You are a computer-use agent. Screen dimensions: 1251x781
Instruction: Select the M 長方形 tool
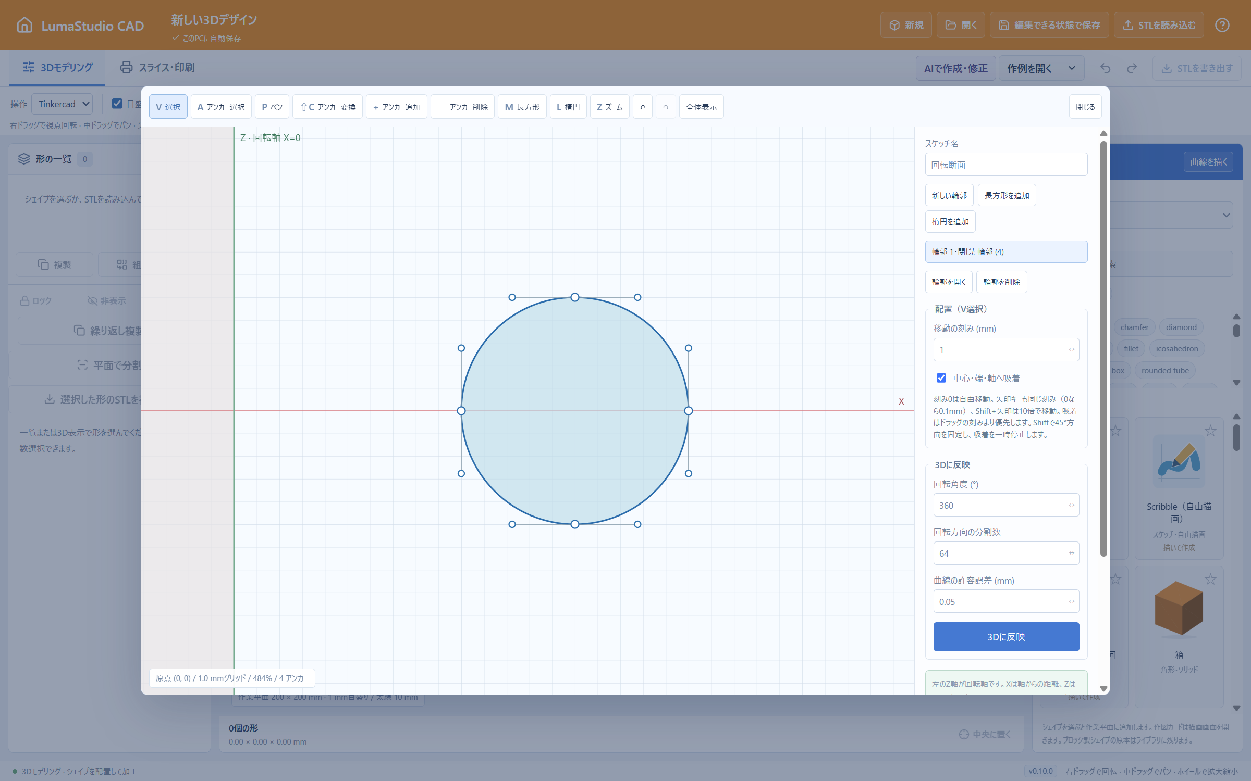coord(522,107)
